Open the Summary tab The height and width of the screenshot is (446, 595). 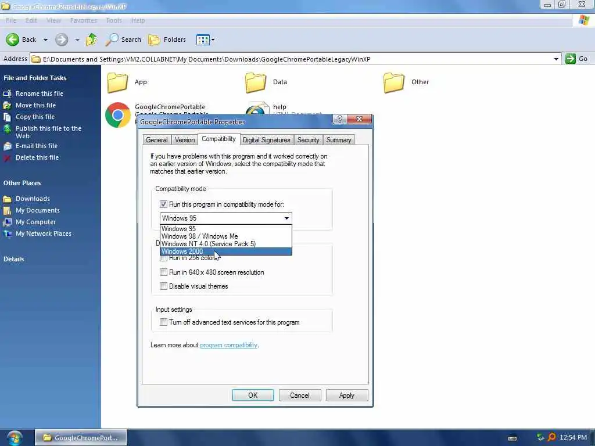(x=339, y=140)
